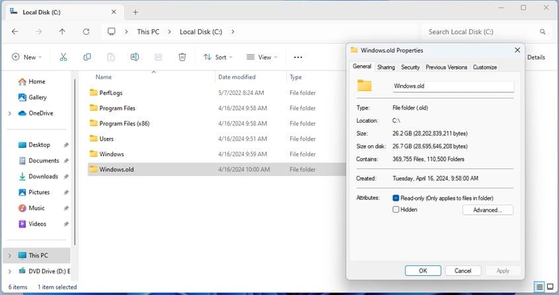
Task: Toggle the Hidden attribute checkbox
Action: [396, 209]
